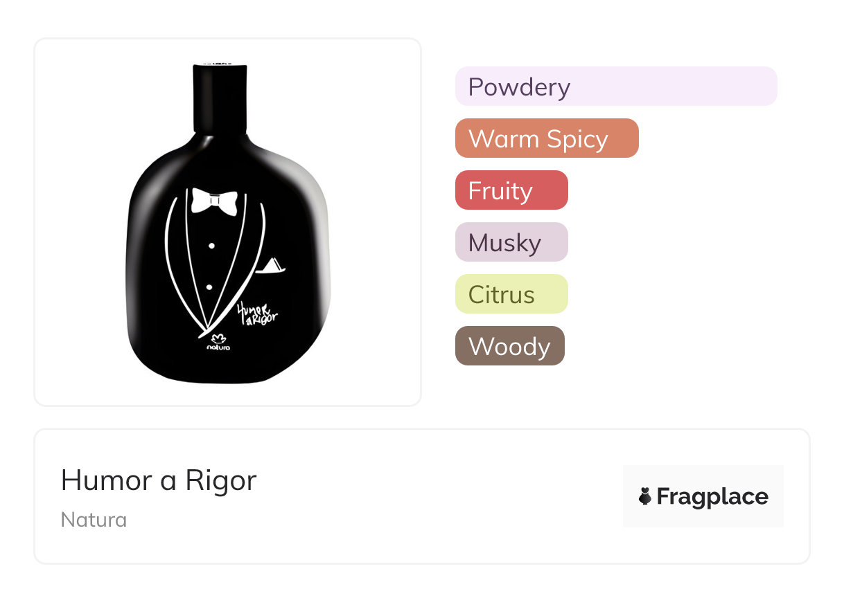844x598 pixels.
Task: Click the Fragplace badge box background
Action: (703, 496)
